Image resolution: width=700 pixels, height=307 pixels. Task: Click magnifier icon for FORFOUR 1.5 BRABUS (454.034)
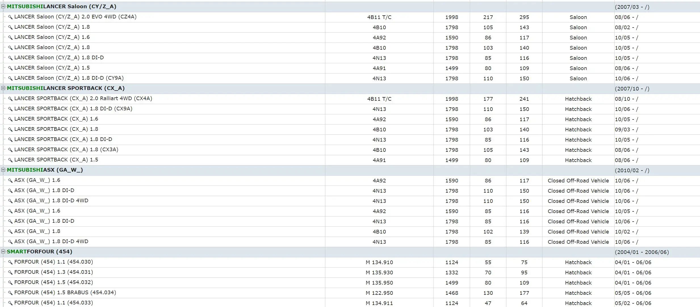[10, 293]
